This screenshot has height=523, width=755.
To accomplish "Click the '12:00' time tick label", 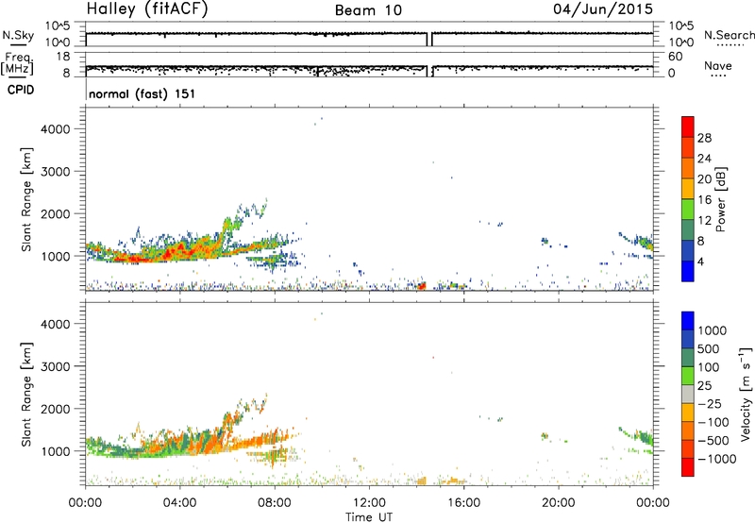I will (x=369, y=503).
